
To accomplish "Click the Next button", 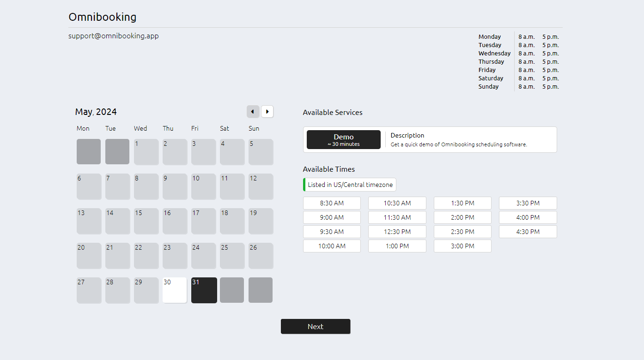I will pos(316,326).
